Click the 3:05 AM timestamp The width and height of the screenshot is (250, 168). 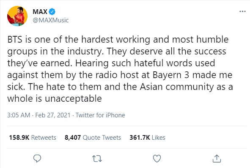click(19, 115)
